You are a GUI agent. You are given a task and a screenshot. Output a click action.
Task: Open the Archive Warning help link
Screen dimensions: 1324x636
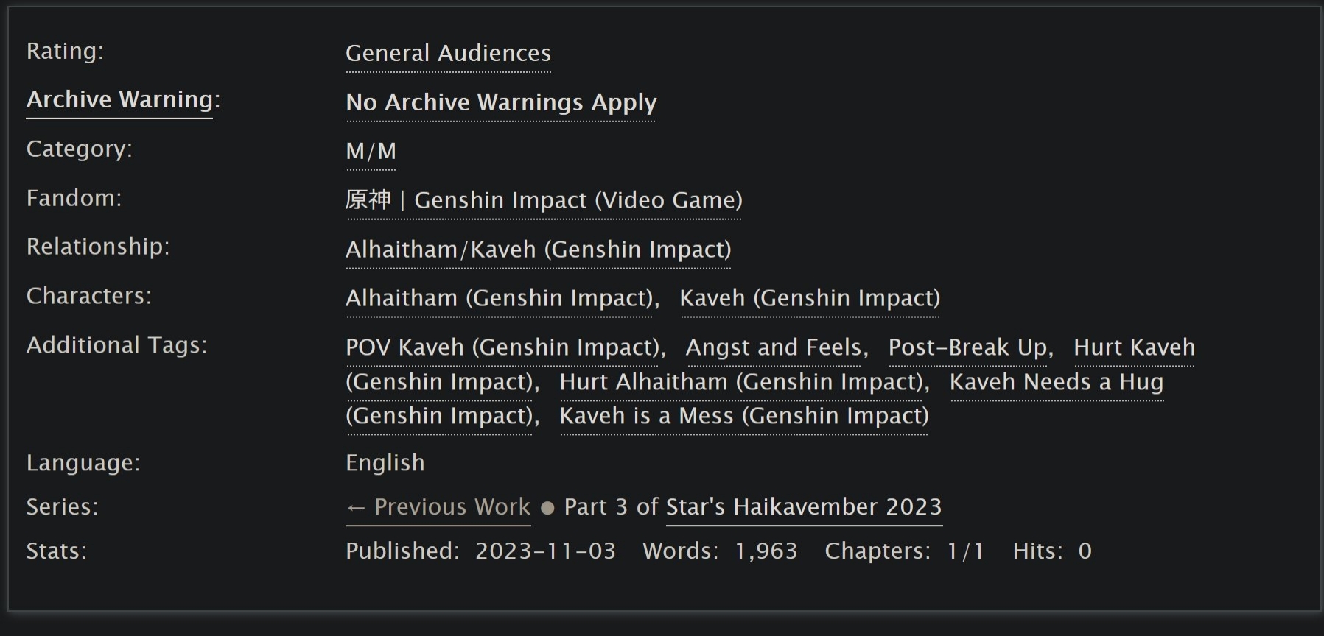pos(119,99)
